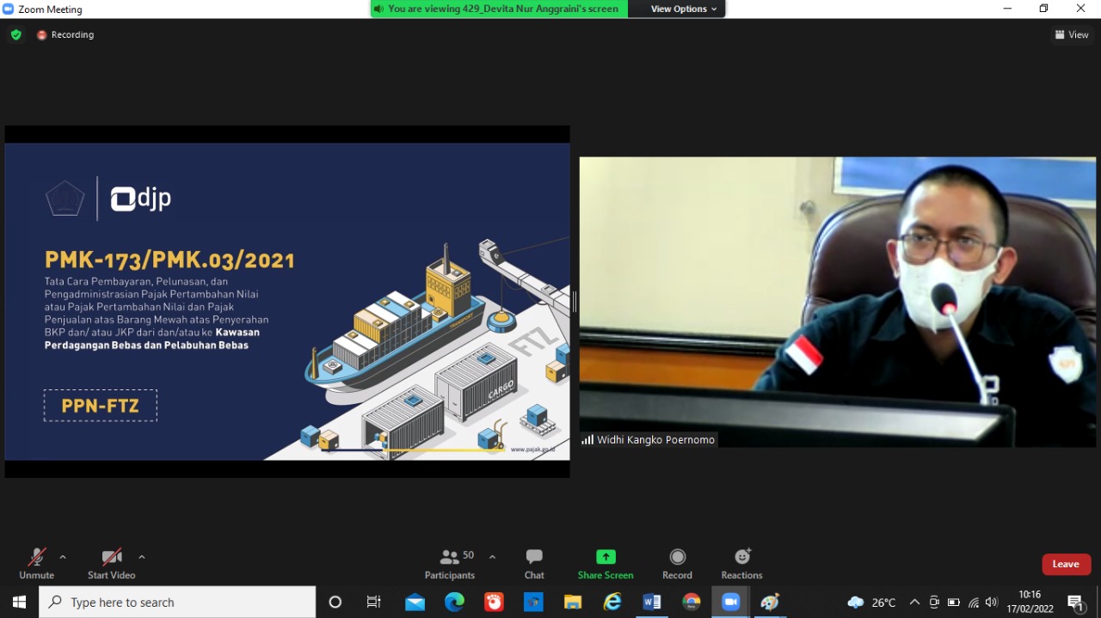Toggle Start Video camera on
Viewport: 1101px width, 618px height.
click(x=111, y=563)
